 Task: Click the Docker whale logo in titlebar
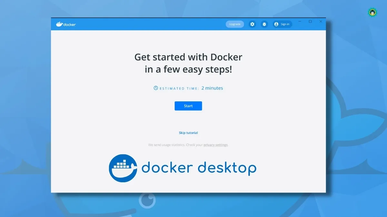tap(59, 23)
